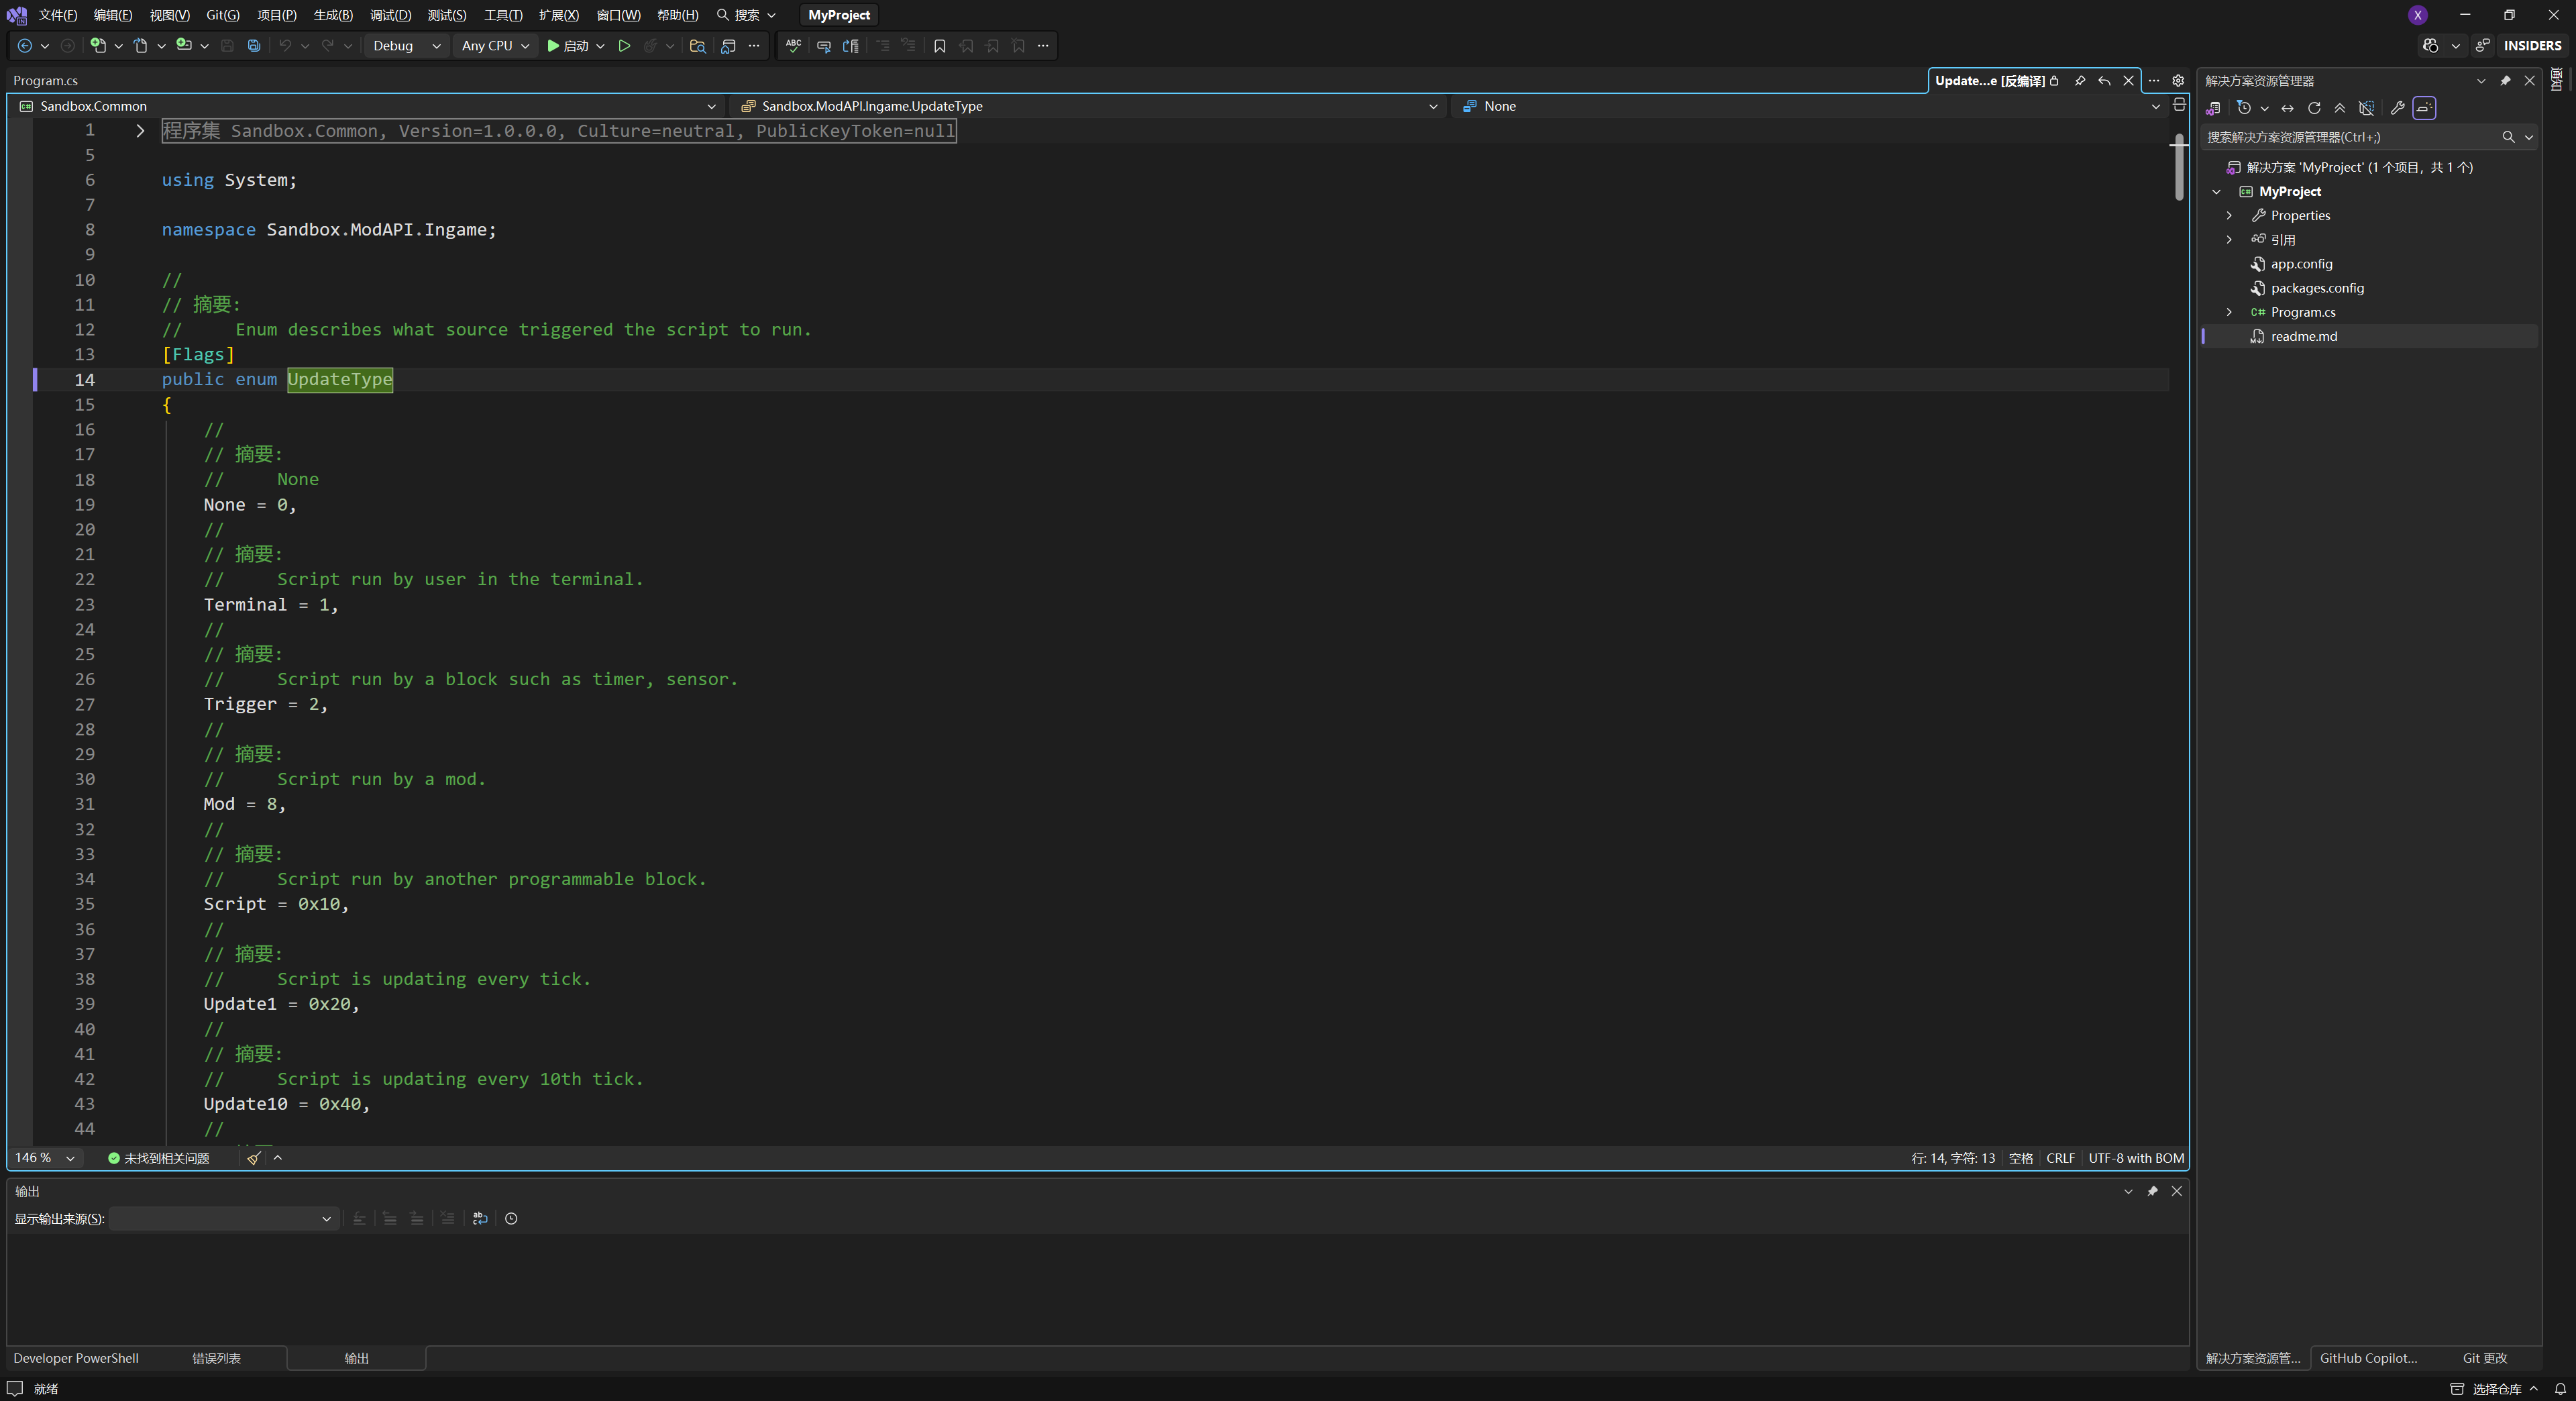The image size is (2576, 1401).
Task: Click the spell checker ABC icon
Action: [x=793, y=46]
